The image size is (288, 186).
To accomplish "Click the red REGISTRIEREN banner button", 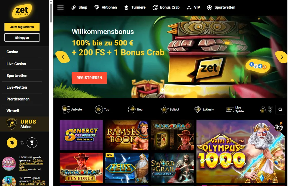I will tap(89, 78).
